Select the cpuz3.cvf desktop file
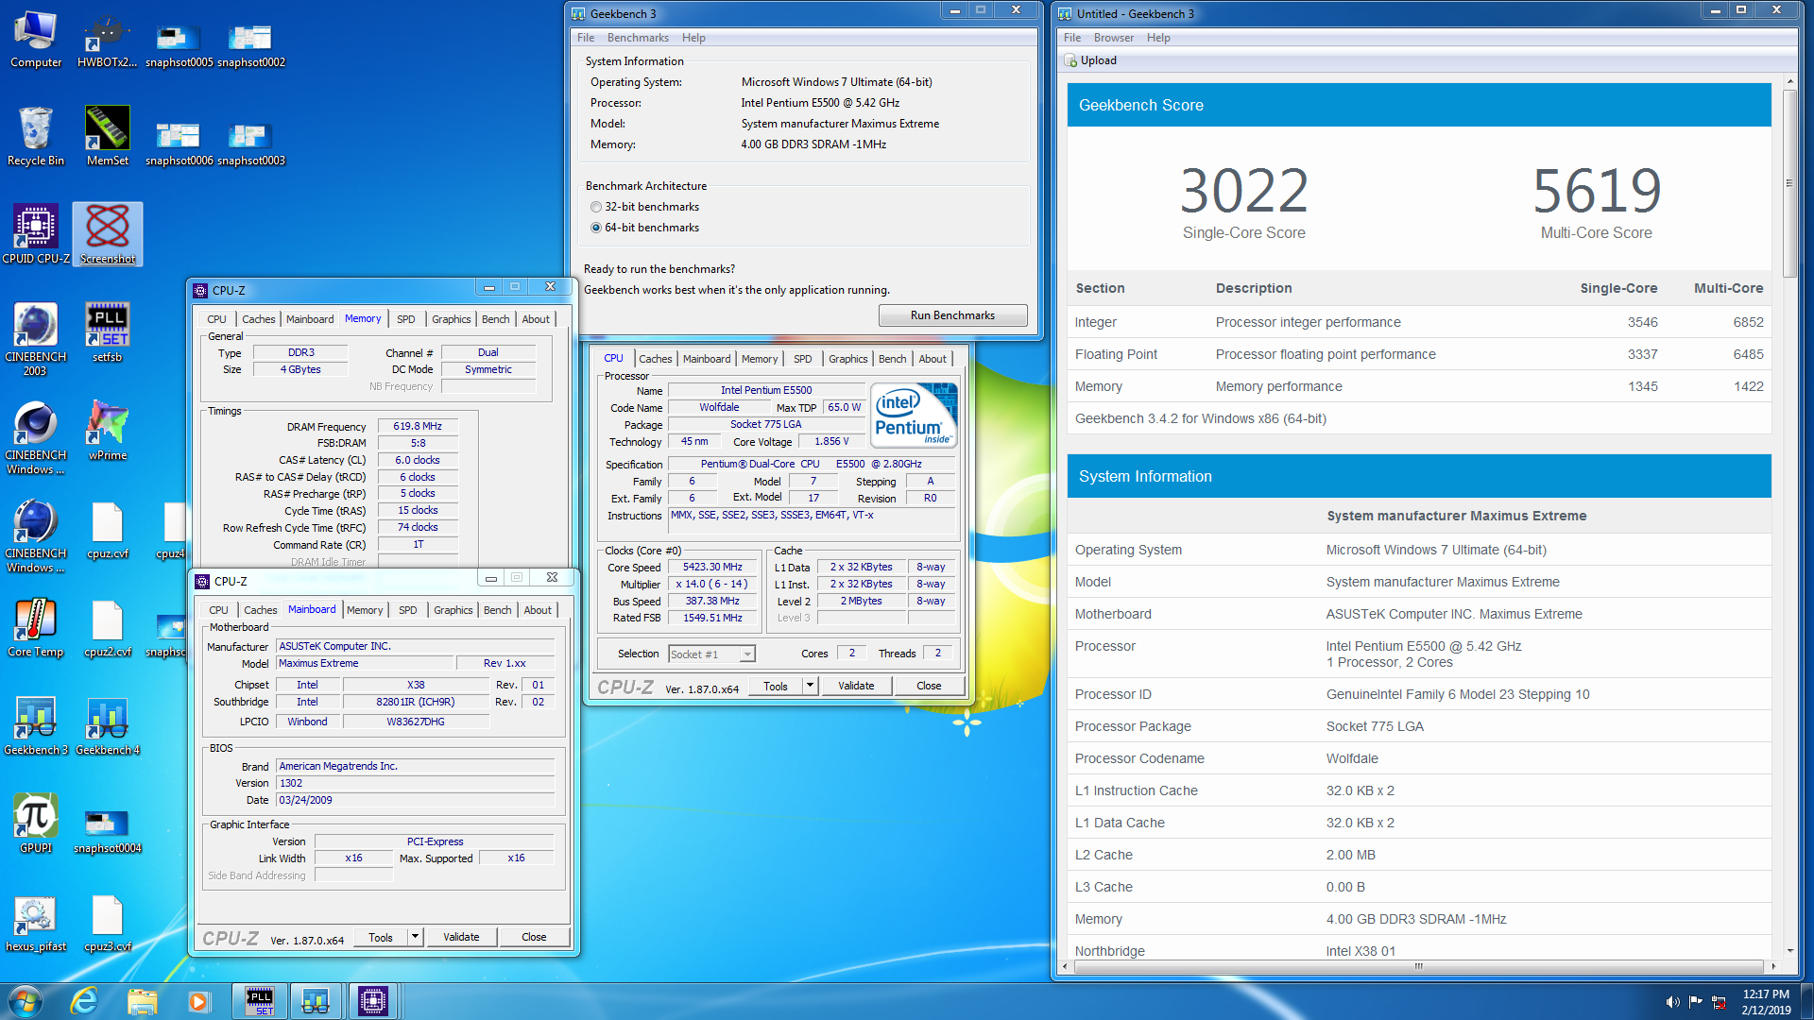This screenshot has height=1020, width=1814. 107,923
